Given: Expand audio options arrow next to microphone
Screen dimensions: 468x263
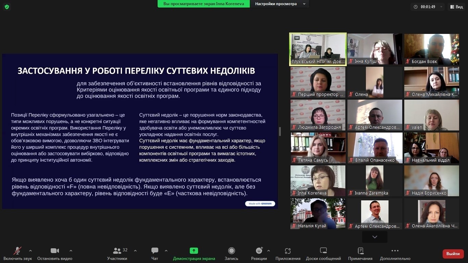Looking at the screenshot, I should point(30,251).
